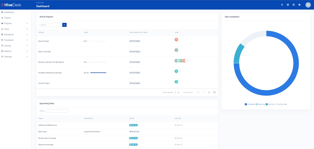The width and height of the screenshot is (314, 149).
Task: Go to next page of active projects
Action: click(209, 92)
